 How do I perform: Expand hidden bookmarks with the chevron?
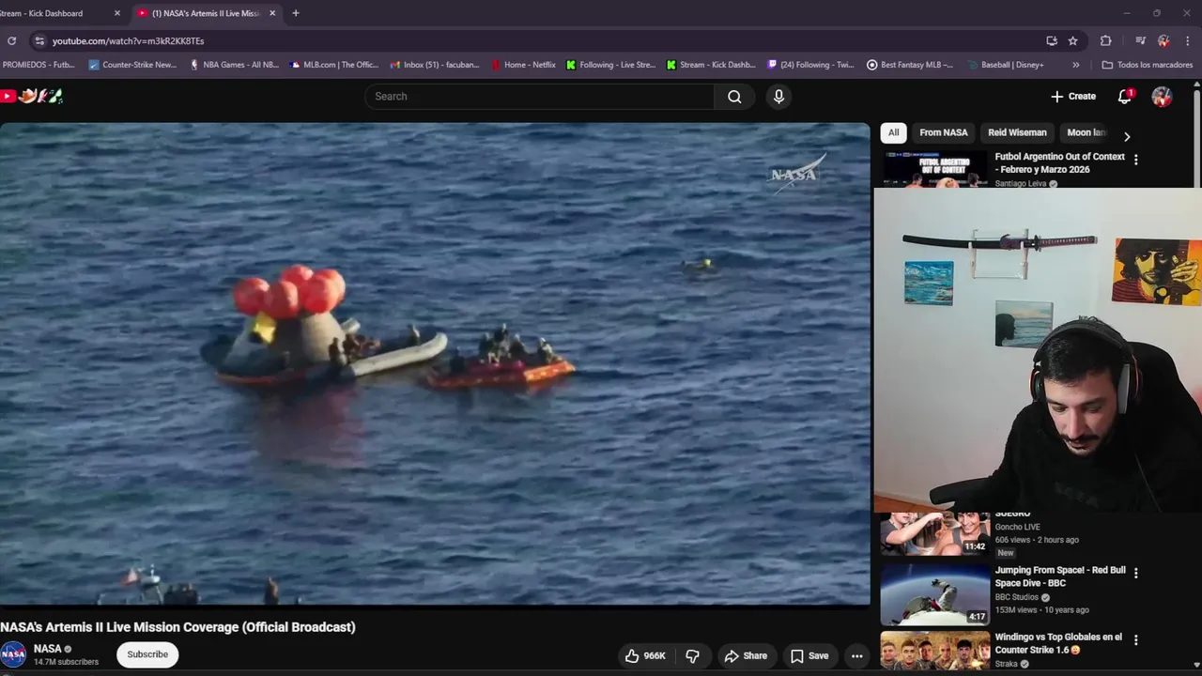(x=1075, y=65)
